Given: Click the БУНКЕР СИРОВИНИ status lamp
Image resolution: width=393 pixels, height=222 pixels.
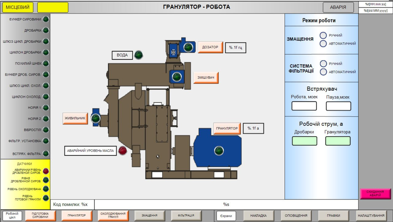Looking at the screenshot, I should pyautogui.click(x=46, y=19).
